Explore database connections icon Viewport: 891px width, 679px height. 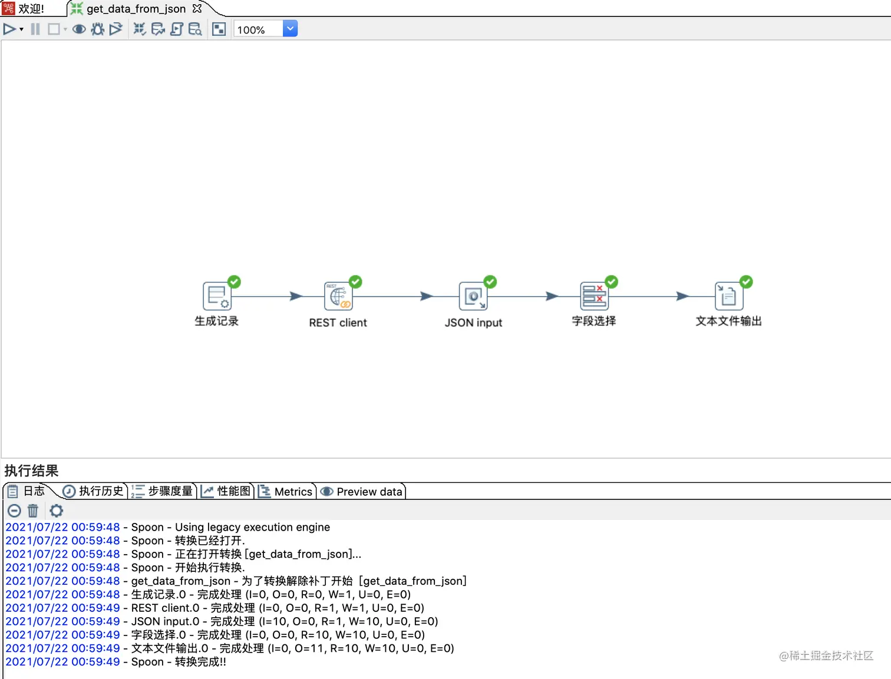click(x=195, y=29)
